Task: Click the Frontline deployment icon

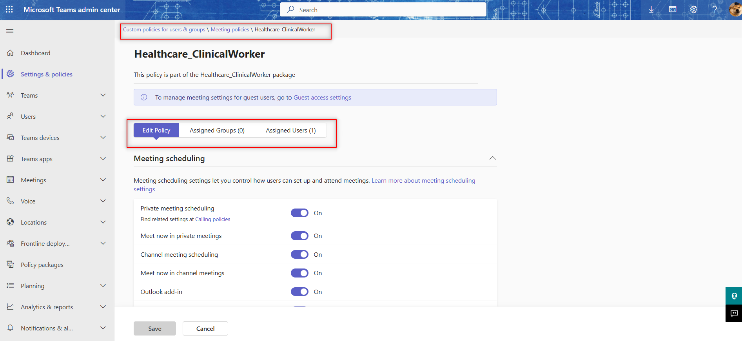Action: click(11, 243)
